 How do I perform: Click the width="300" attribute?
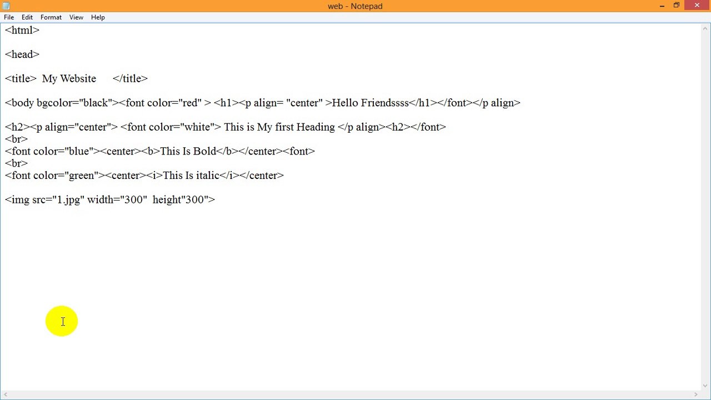pos(117,200)
